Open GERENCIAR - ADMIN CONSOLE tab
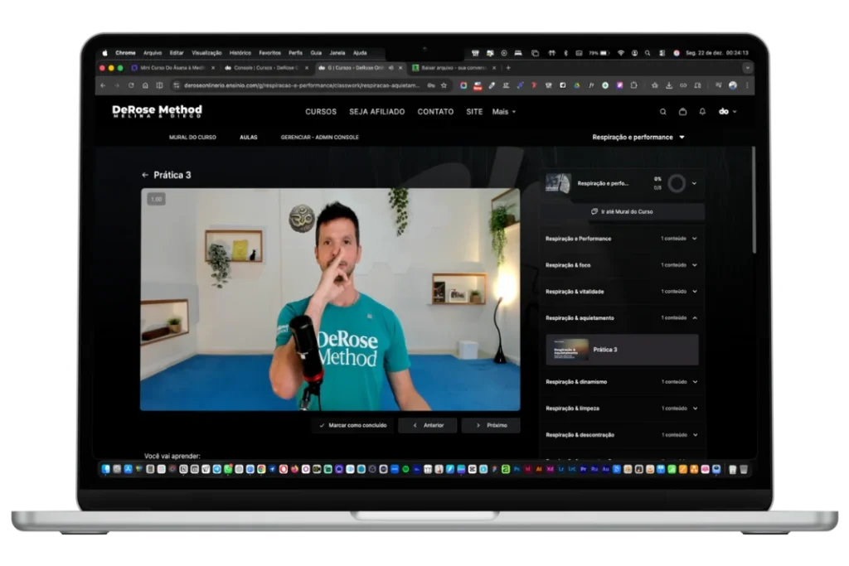Screen dimensions: 849x566 tap(319, 138)
